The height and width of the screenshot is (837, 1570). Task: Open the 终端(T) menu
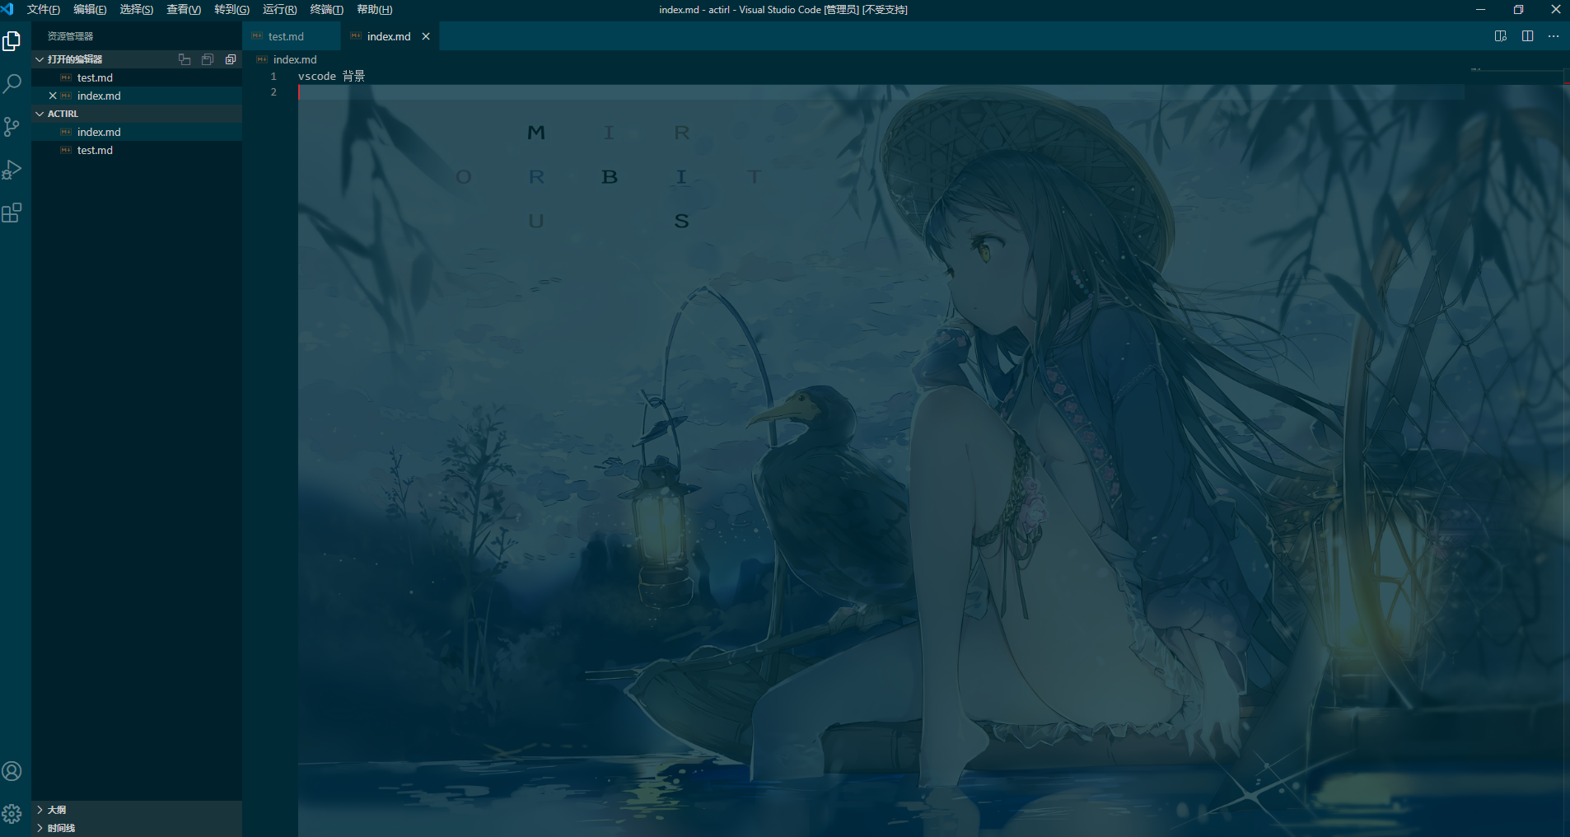click(x=326, y=9)
